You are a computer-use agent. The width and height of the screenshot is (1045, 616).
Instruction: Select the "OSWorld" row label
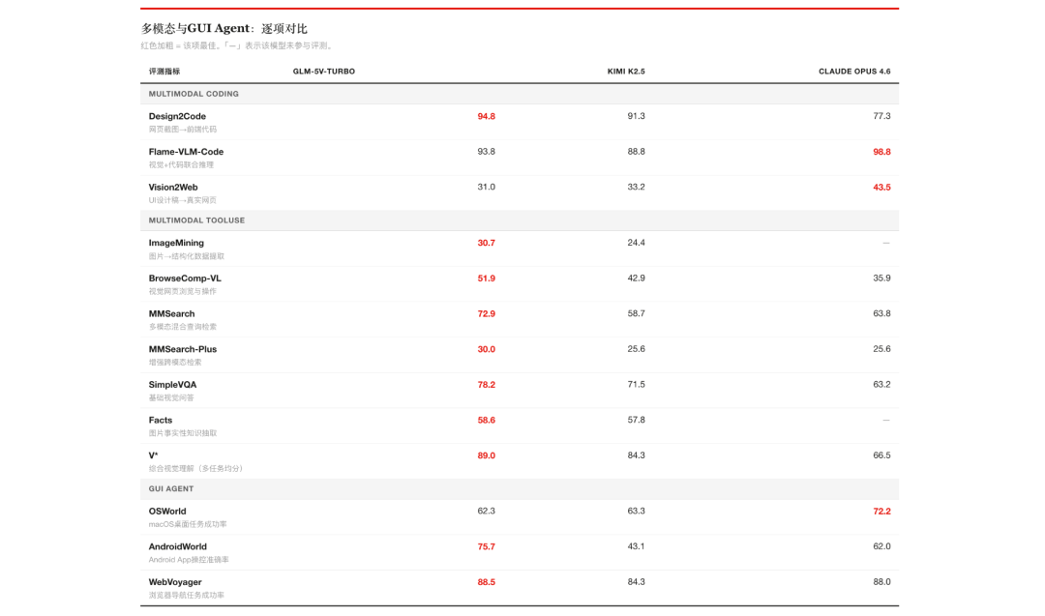167,512
